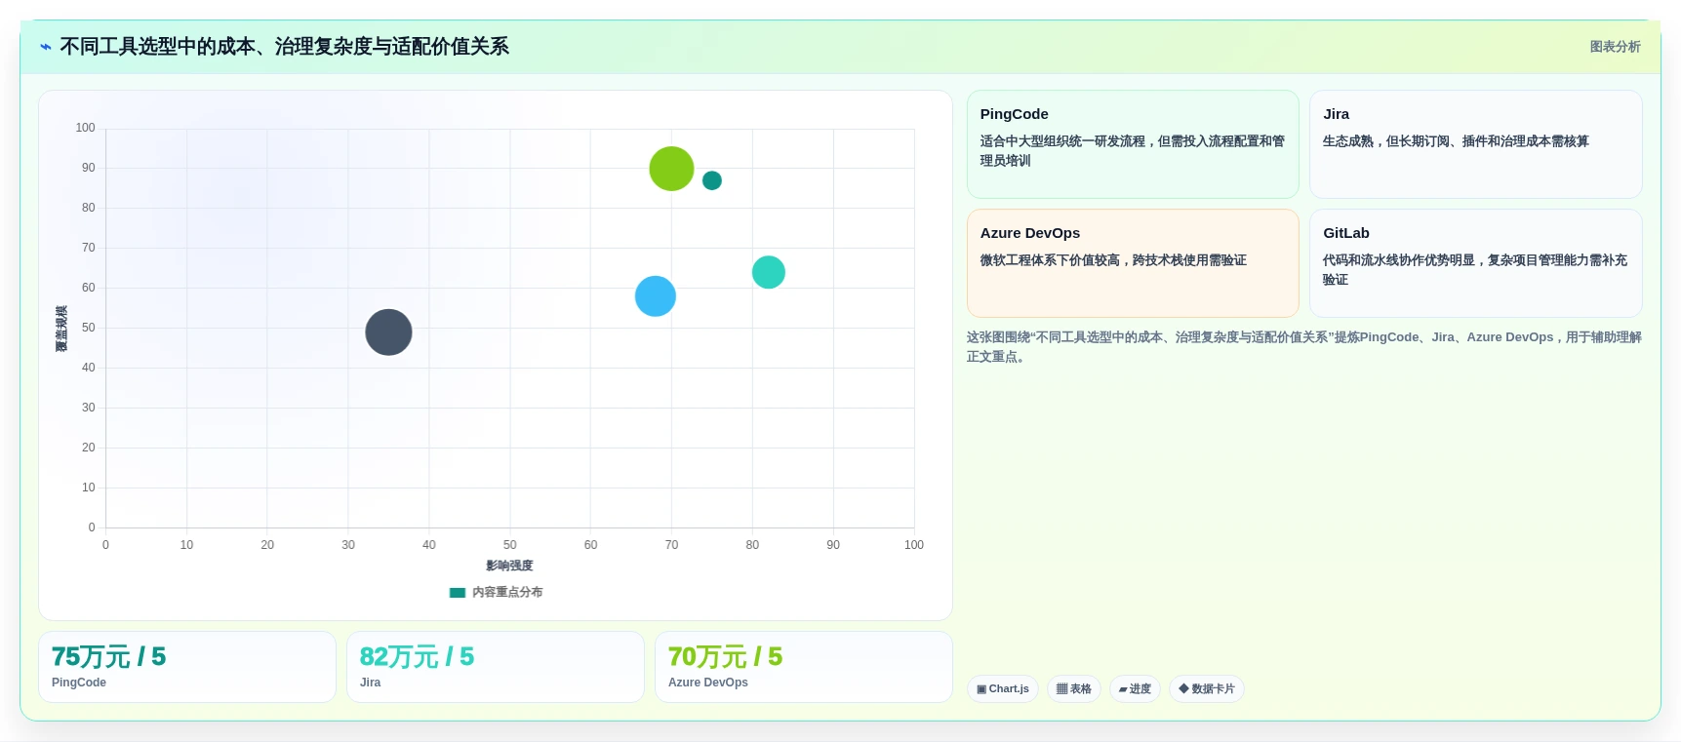Click the y-axis tick label 100

(85, 128)
